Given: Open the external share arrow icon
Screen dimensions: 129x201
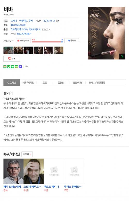Looking at the screenshot, I should (x=26, y=67).
